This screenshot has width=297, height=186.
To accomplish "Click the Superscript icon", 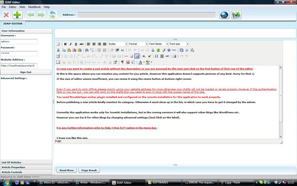I will pyautogui.click(x=149, y=56).
